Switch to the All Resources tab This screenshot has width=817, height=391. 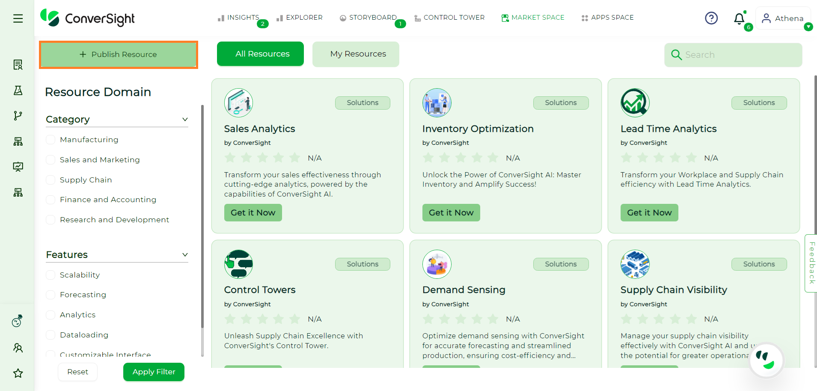coord(260,54)
